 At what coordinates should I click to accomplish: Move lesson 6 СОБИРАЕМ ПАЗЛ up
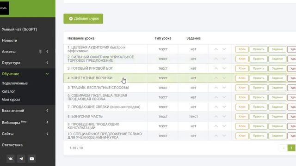(216, 97)
